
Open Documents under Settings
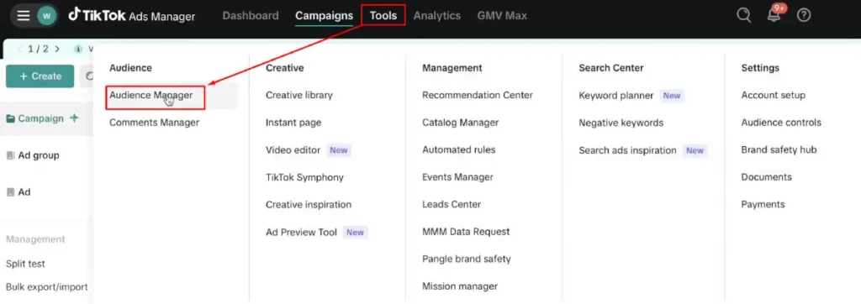767,176
